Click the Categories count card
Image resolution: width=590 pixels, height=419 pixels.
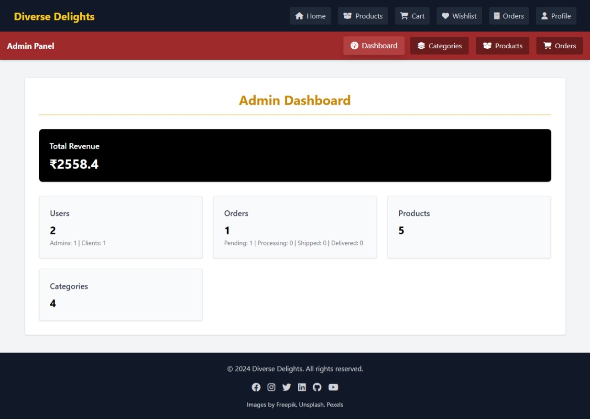pos(120,295)
